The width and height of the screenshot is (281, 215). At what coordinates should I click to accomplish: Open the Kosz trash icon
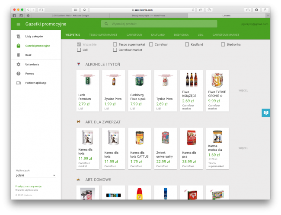click(19, 55)
